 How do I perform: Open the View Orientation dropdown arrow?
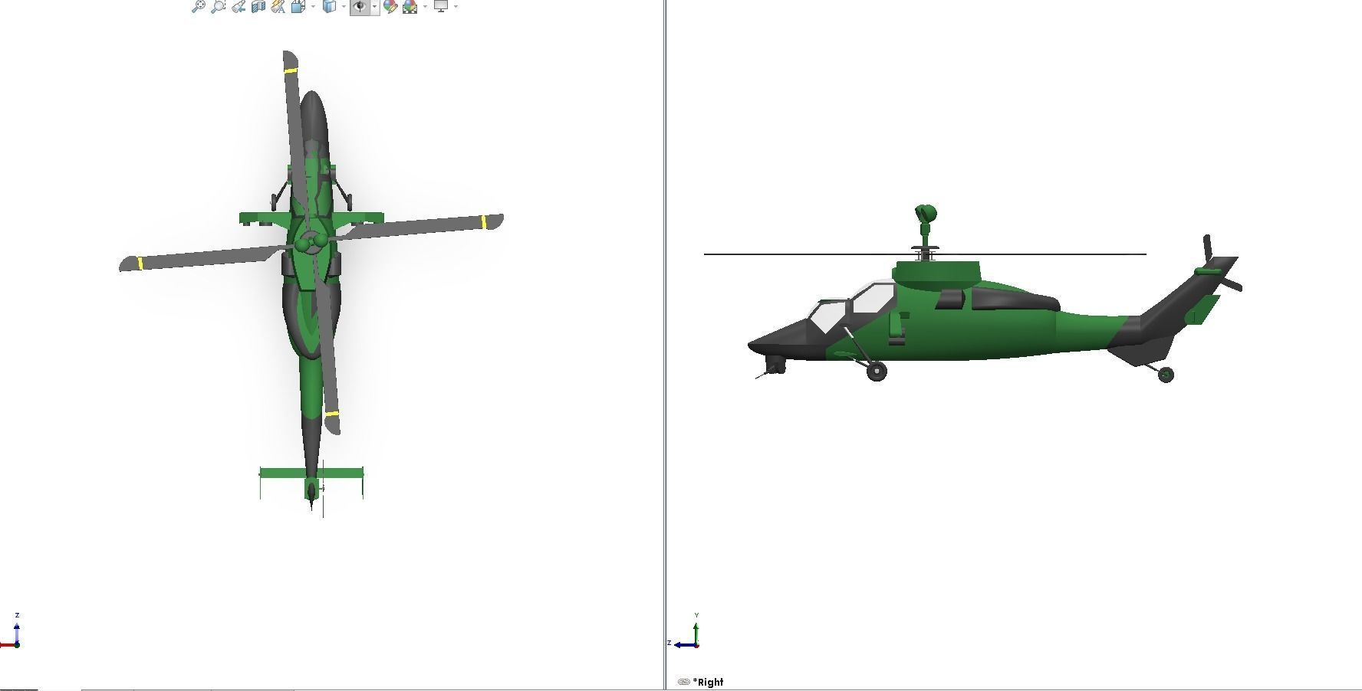[x=313, y=6]
